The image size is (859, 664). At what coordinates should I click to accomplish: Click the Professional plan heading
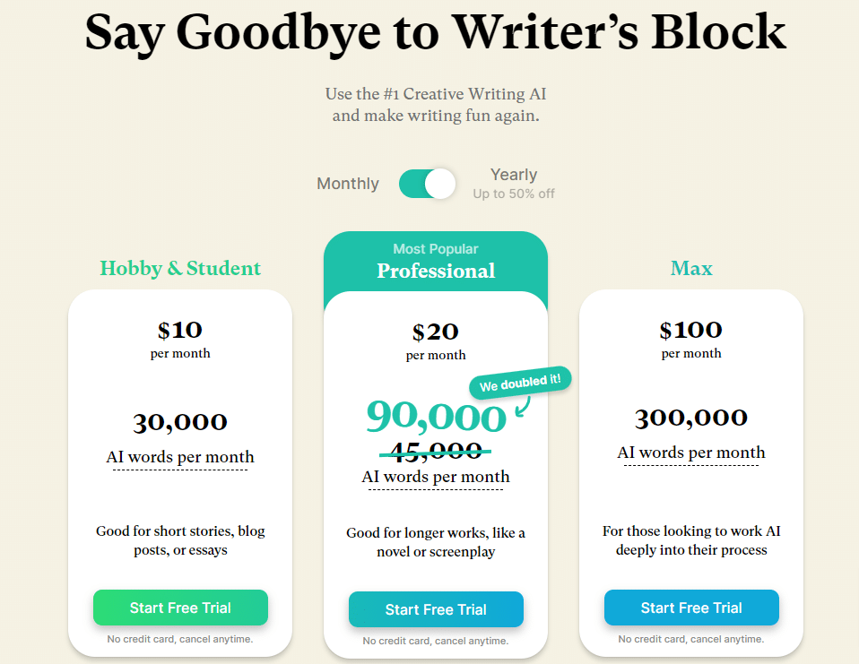click(x=436, y=271)
